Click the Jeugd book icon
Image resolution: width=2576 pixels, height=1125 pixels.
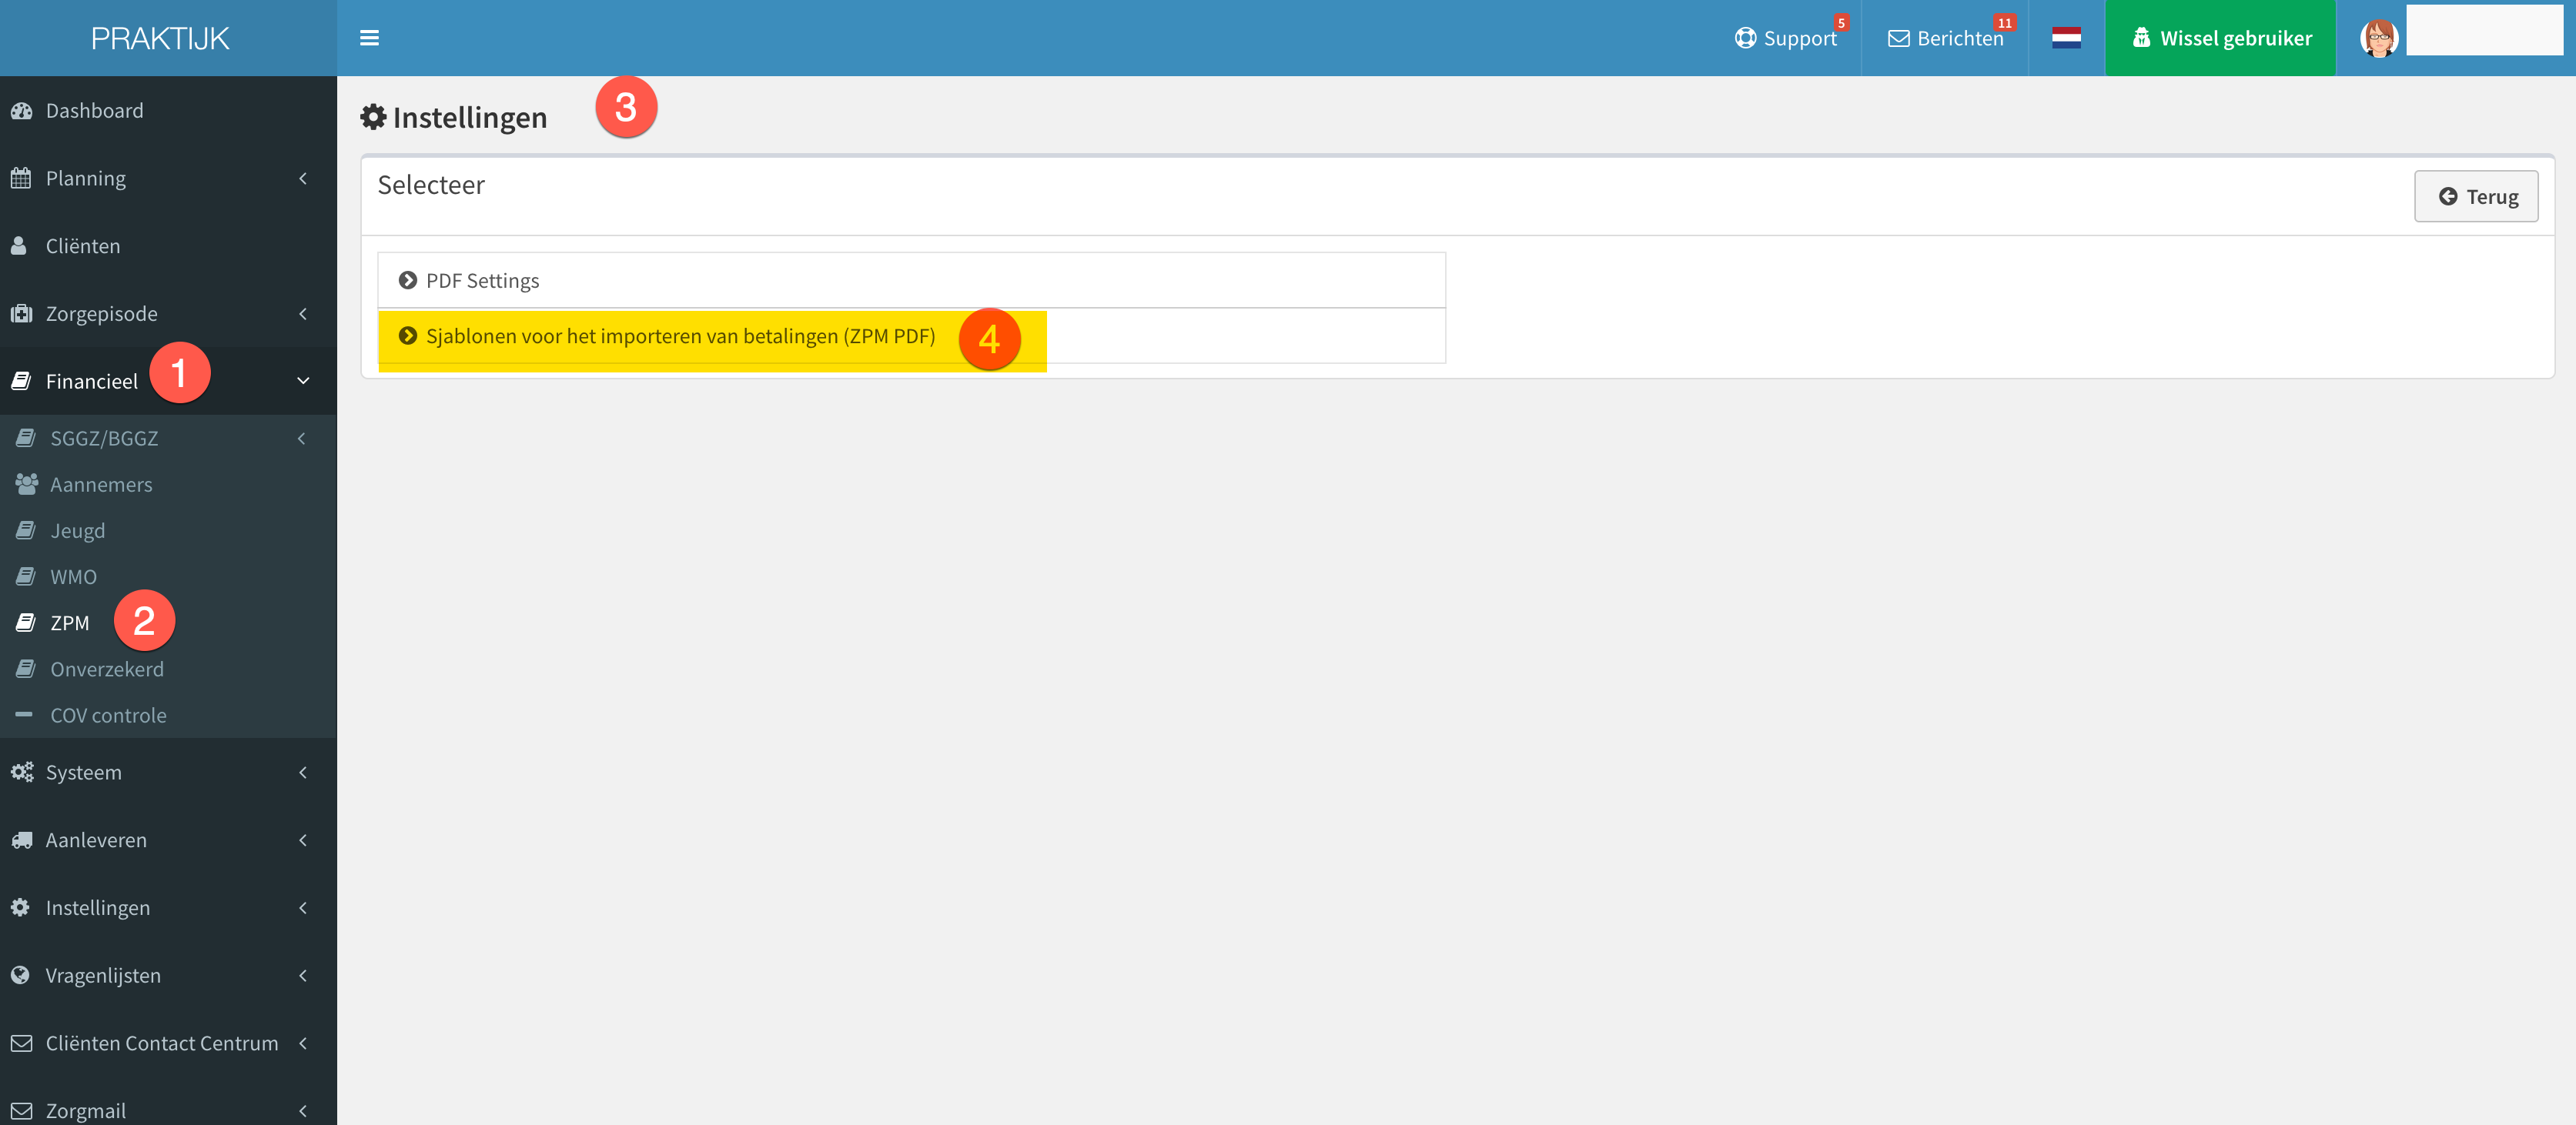(x=26, y=530)
